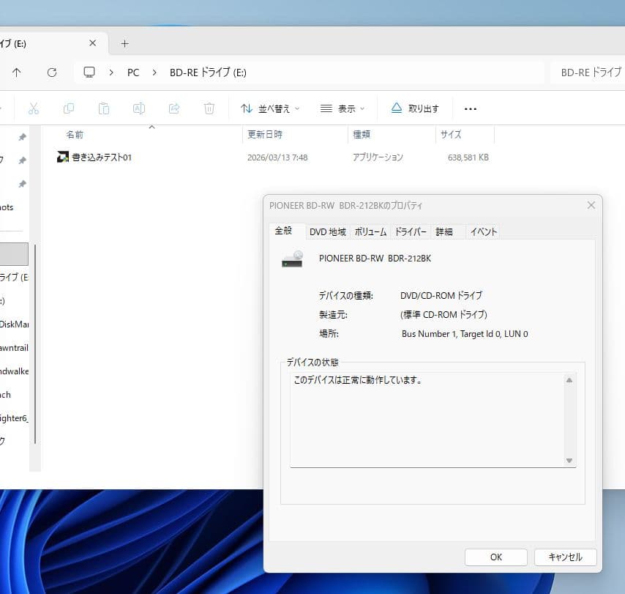The image size is (625, 594).
Task: Click the Explorer search box
Action: tap(588, 73)
